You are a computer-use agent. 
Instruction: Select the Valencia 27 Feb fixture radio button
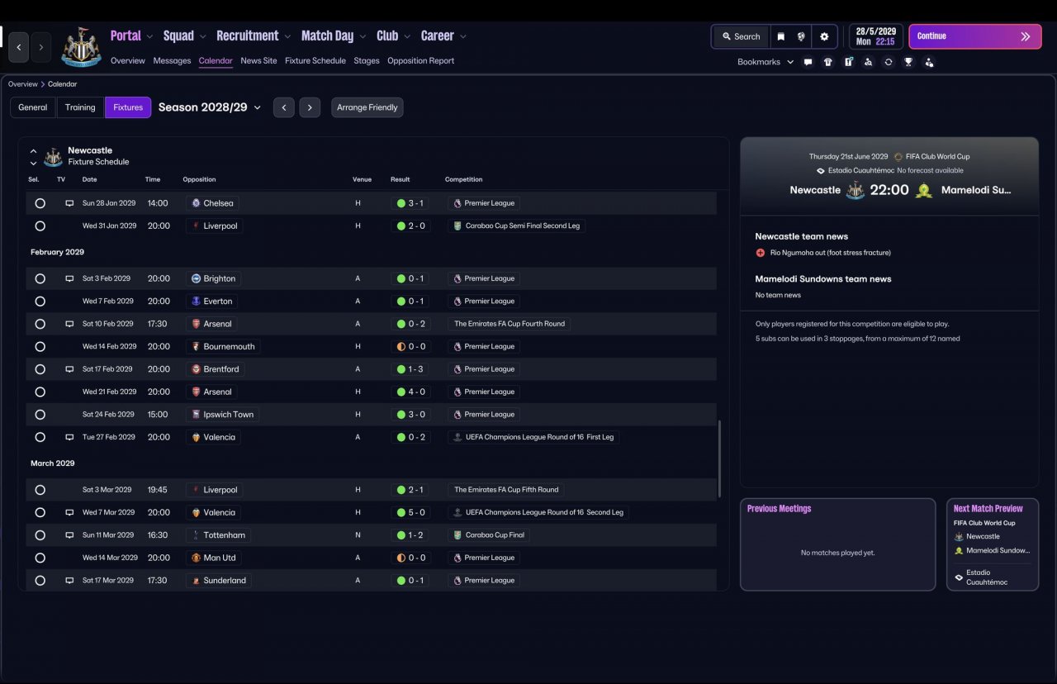click(x=40, y=437)
